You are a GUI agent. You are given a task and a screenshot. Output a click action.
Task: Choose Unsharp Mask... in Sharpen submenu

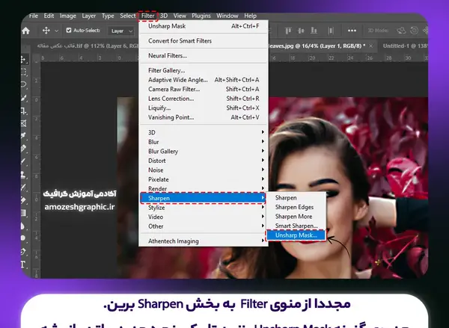pyautogui.click(x=296, y=235)
